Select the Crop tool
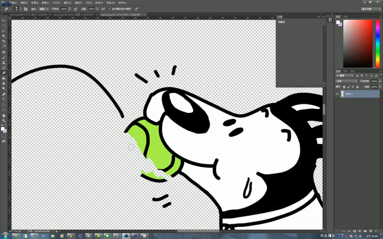 [x=4, y=41]
